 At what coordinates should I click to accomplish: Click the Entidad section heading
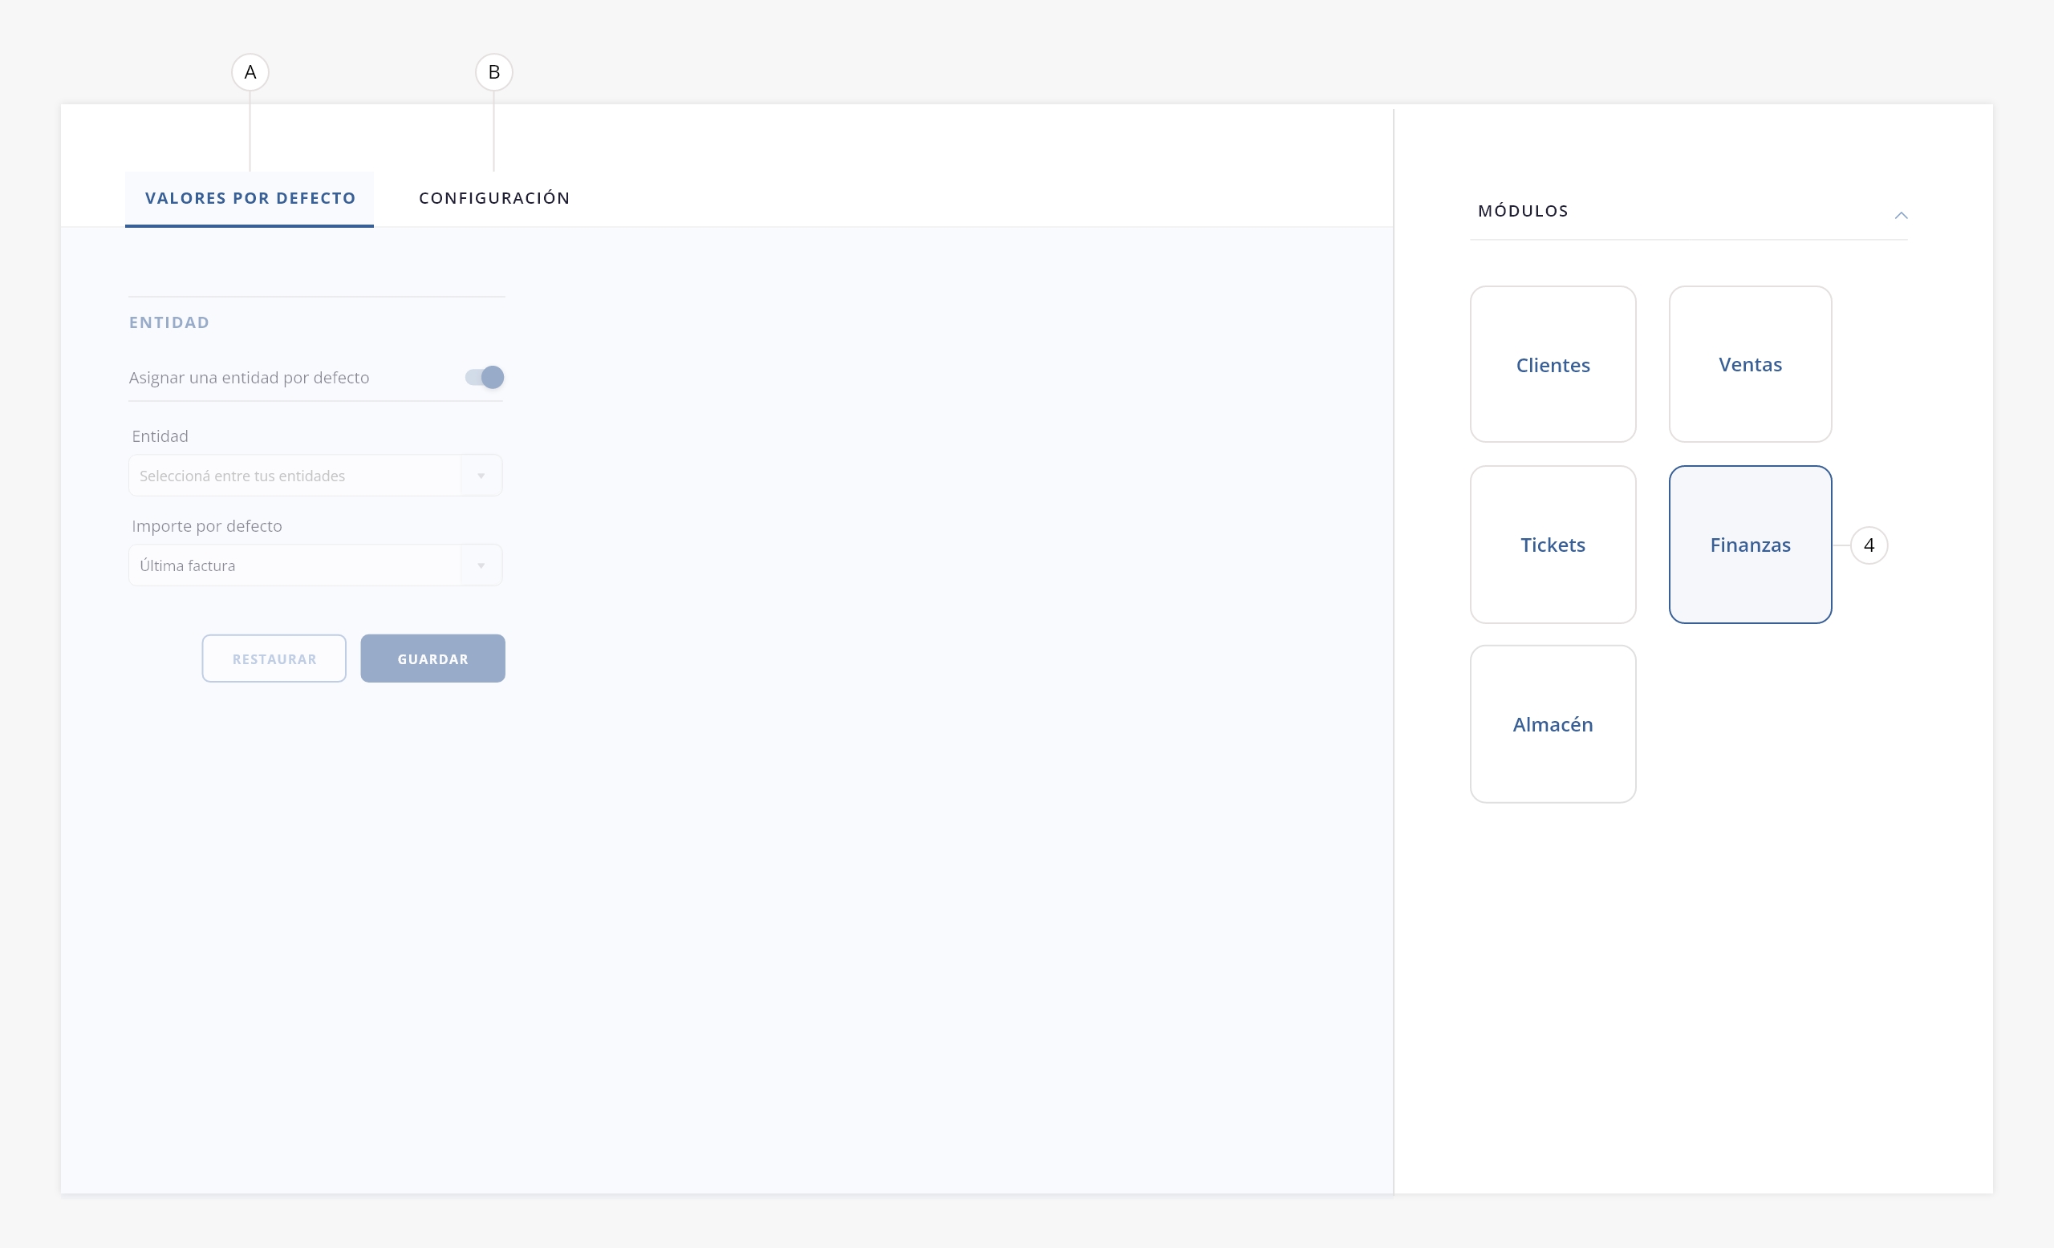[169, 322]
